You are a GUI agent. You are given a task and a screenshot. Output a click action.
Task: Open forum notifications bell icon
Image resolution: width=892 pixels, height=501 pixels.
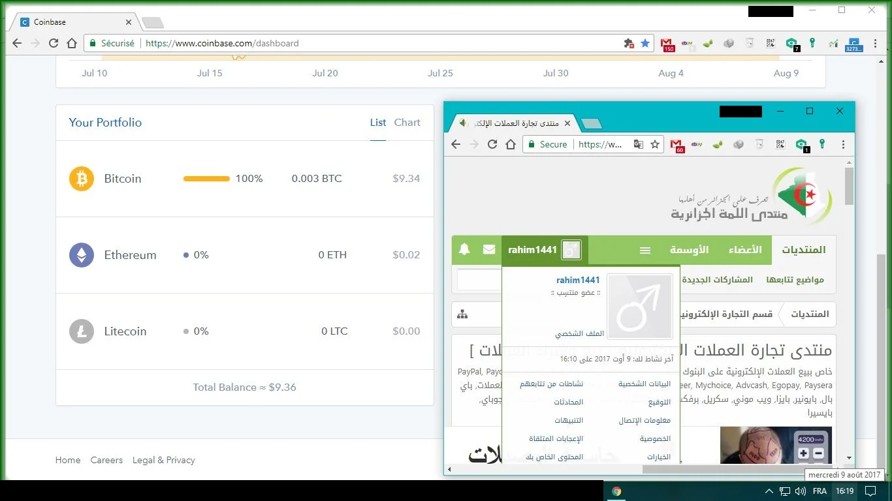click(464, 250)
